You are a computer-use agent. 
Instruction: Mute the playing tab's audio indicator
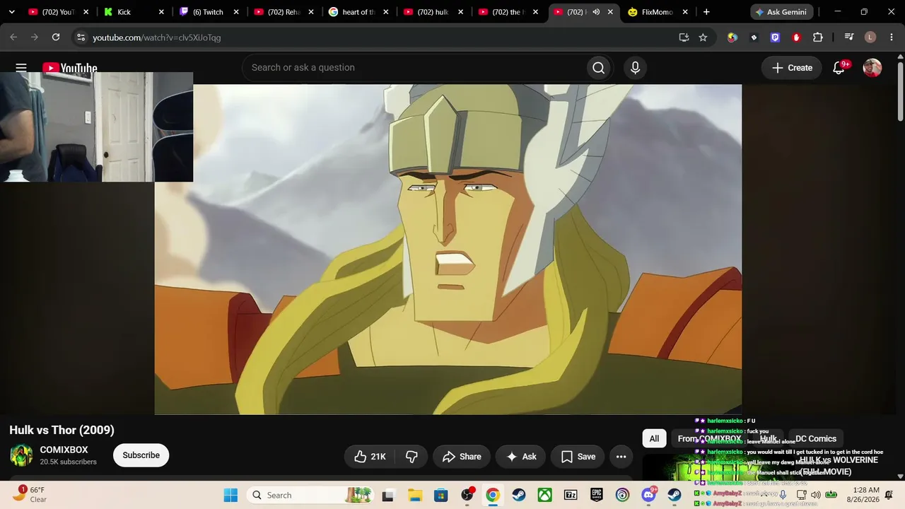[x=596, y=12]
